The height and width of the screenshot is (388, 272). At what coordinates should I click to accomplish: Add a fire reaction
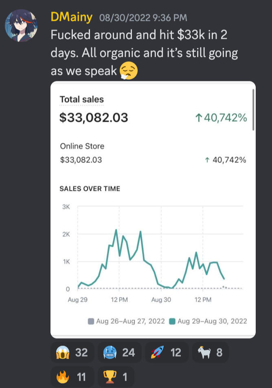click(72, 377)
